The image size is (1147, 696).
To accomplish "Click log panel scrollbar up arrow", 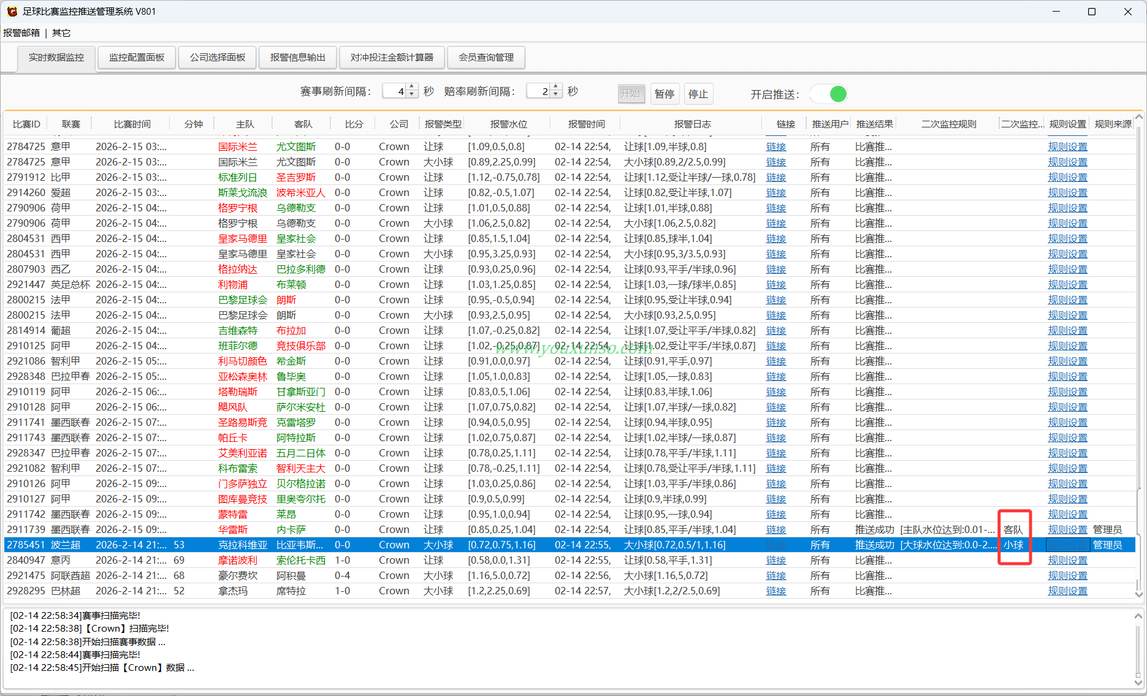I will point(1138,616).
